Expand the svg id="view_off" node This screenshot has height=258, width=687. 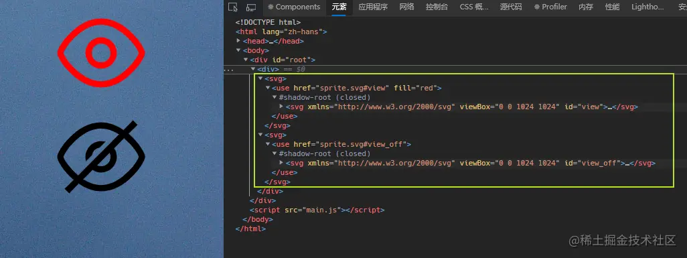282,163
